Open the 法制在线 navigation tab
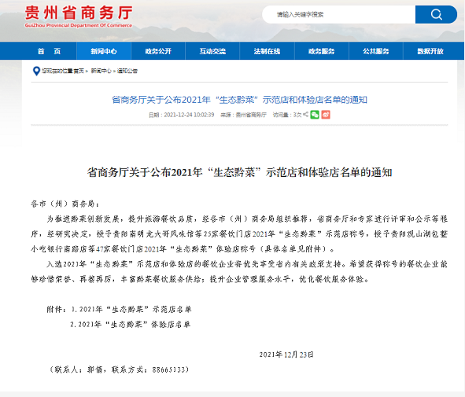Screen dimensions: 465x397 pyautogui.click(x=267, y=51)
